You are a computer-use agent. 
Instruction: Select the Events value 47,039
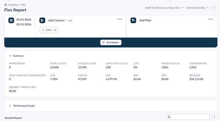click(x=82, y=79)
